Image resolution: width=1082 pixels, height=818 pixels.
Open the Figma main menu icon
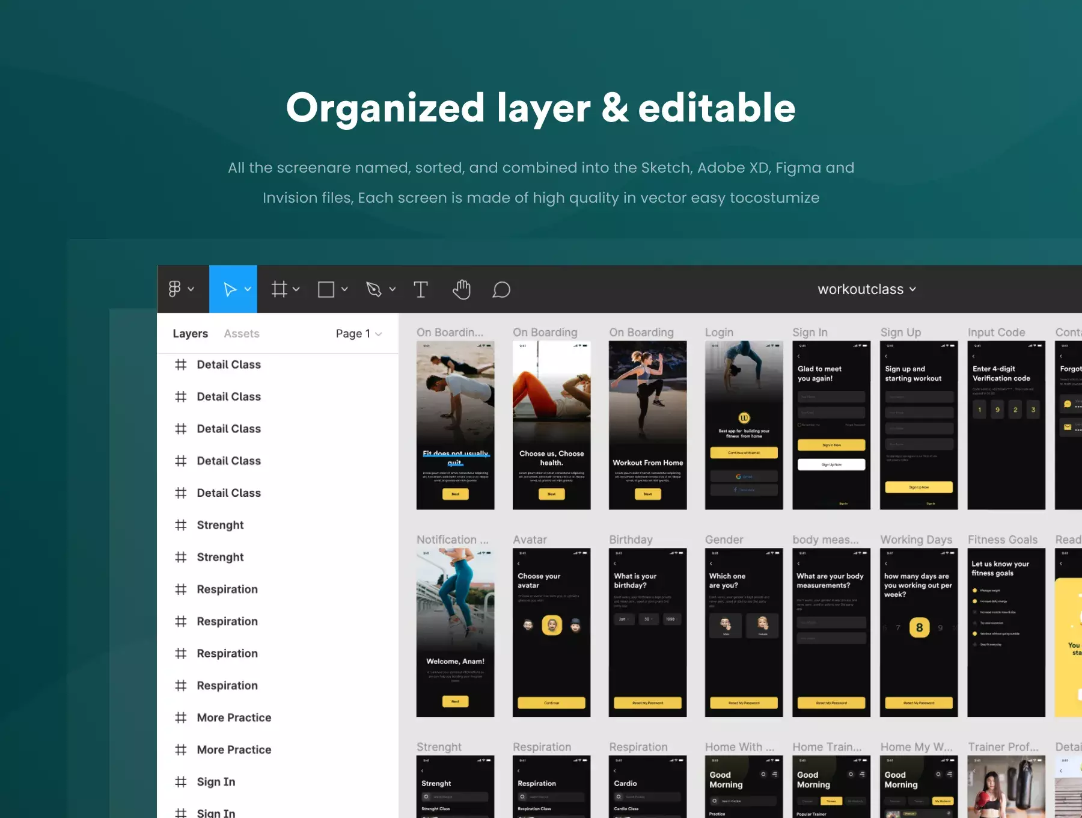(175, 289)
